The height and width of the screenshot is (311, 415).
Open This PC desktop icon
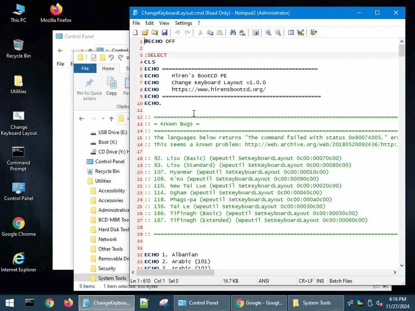tap(18, 13)
